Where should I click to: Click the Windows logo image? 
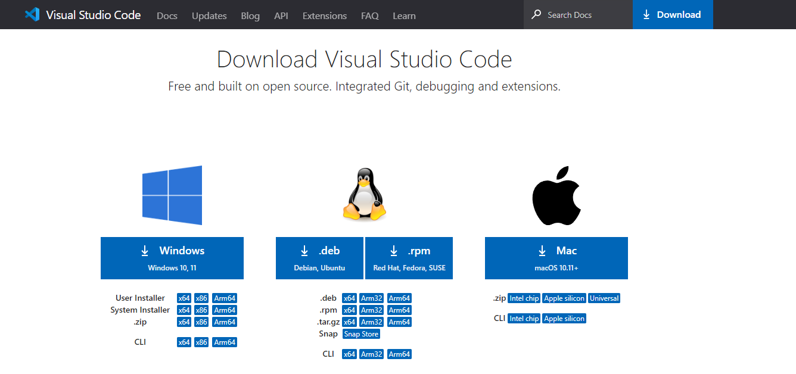click(x=172, y=195)
